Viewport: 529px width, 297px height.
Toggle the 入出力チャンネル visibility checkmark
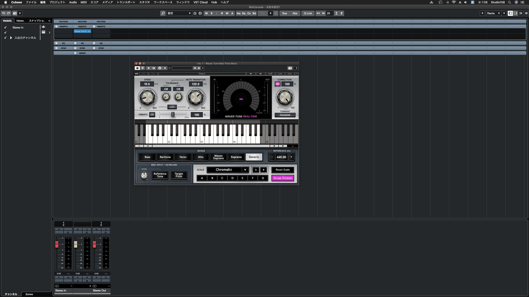click(x=5, y=38)
